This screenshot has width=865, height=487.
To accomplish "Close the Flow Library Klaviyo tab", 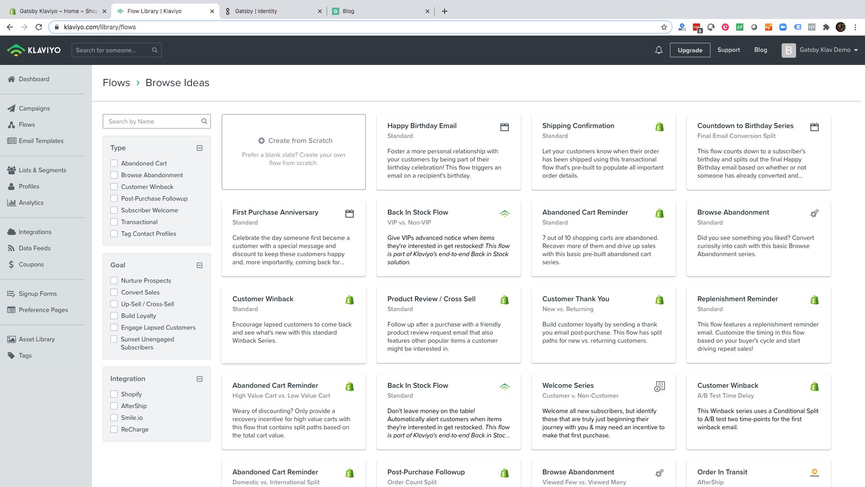I will click(212, 11).
